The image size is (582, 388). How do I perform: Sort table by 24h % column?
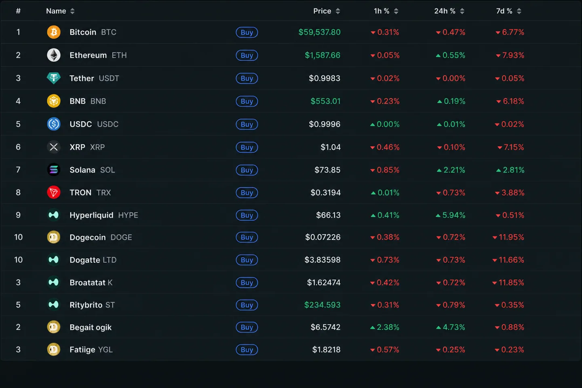click(449, 11)
